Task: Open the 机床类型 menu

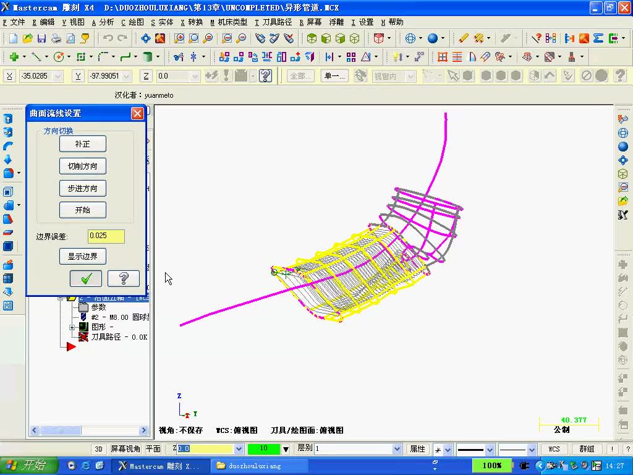Action: (229, 22)
